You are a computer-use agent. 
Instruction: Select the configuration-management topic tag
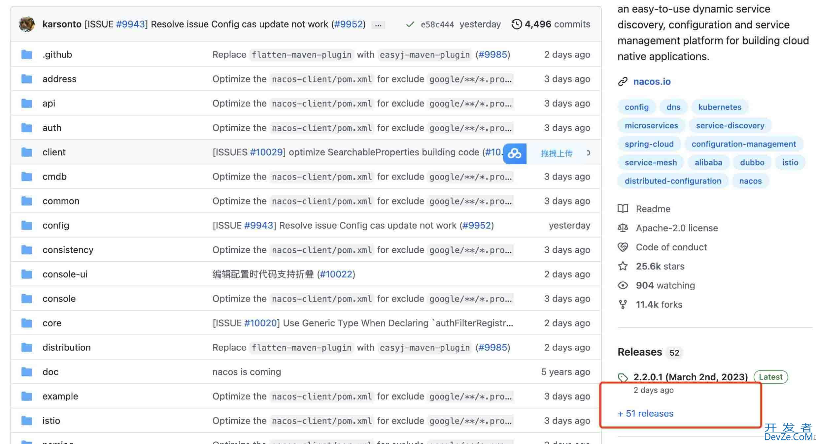coord(744,144)
